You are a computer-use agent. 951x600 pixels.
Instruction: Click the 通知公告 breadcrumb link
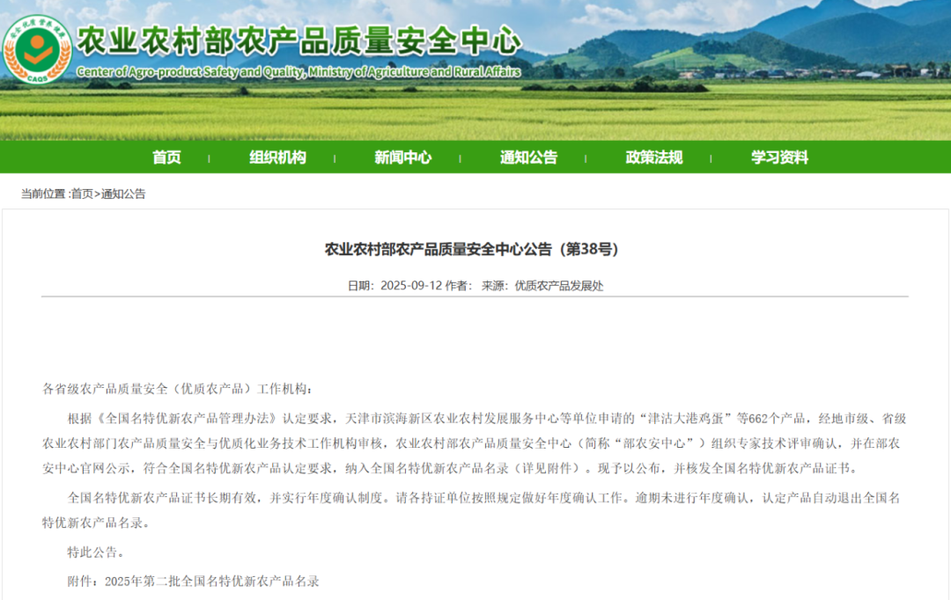(x=123, y=194)
